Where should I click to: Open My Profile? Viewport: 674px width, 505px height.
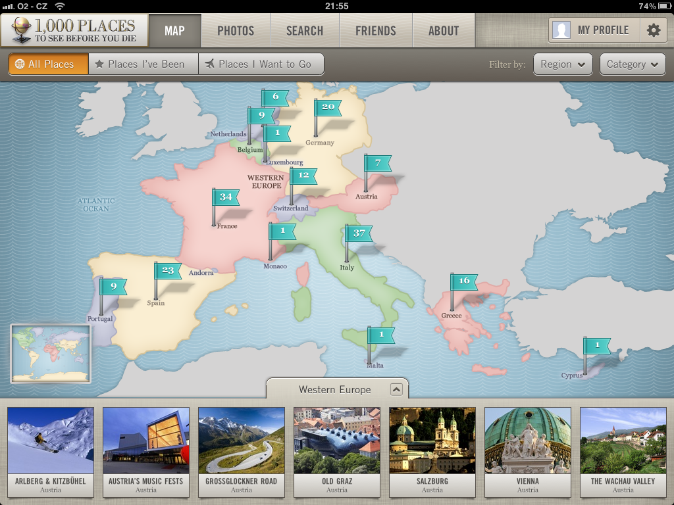point(594,30)
